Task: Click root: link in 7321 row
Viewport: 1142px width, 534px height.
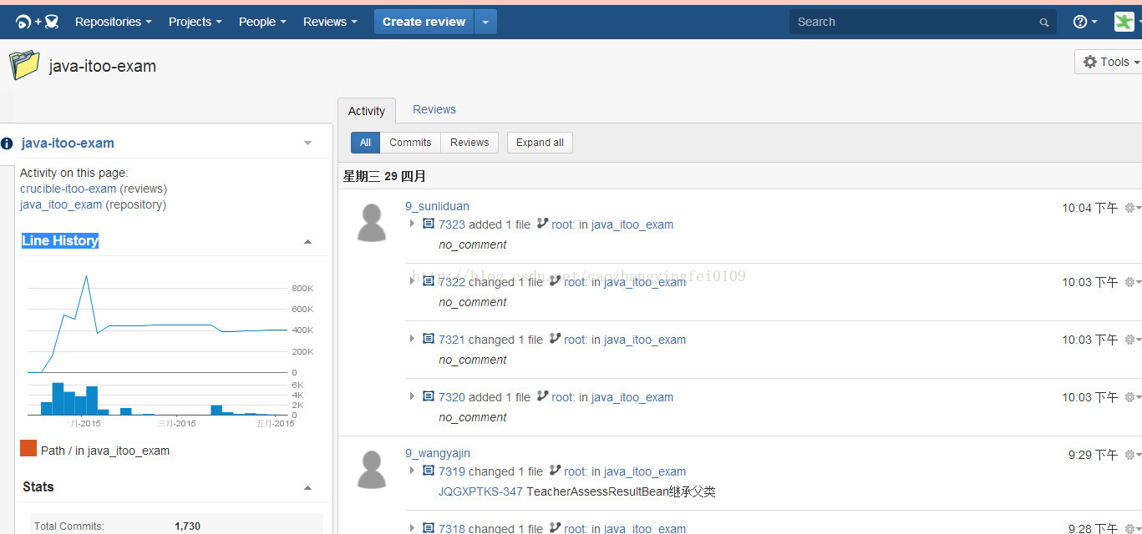Action: click(x=576, y=340)
